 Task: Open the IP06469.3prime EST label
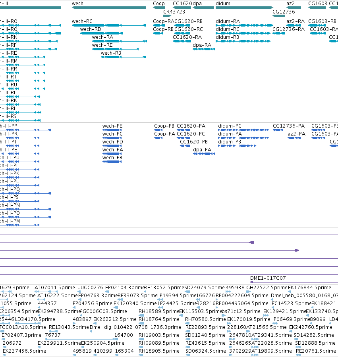291,319
